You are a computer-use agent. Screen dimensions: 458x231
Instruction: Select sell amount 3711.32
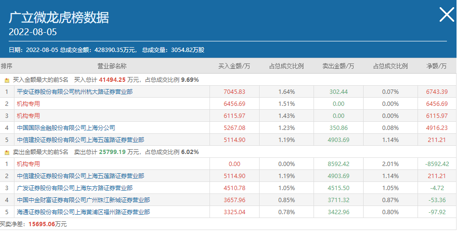click(339, 200)
